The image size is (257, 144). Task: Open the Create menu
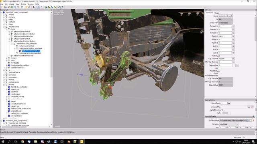(12, 4)
